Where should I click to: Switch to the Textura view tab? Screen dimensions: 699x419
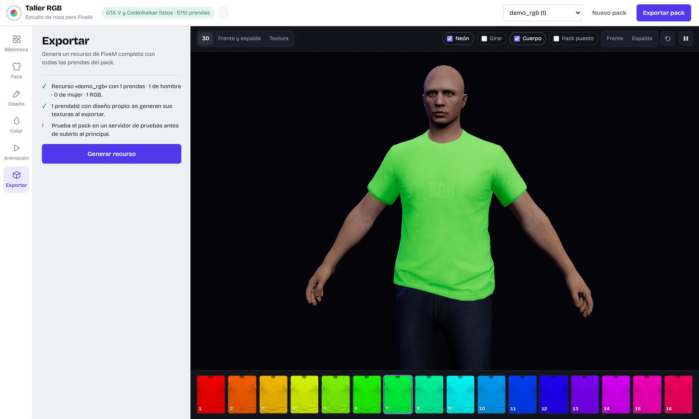click(279, 38)
